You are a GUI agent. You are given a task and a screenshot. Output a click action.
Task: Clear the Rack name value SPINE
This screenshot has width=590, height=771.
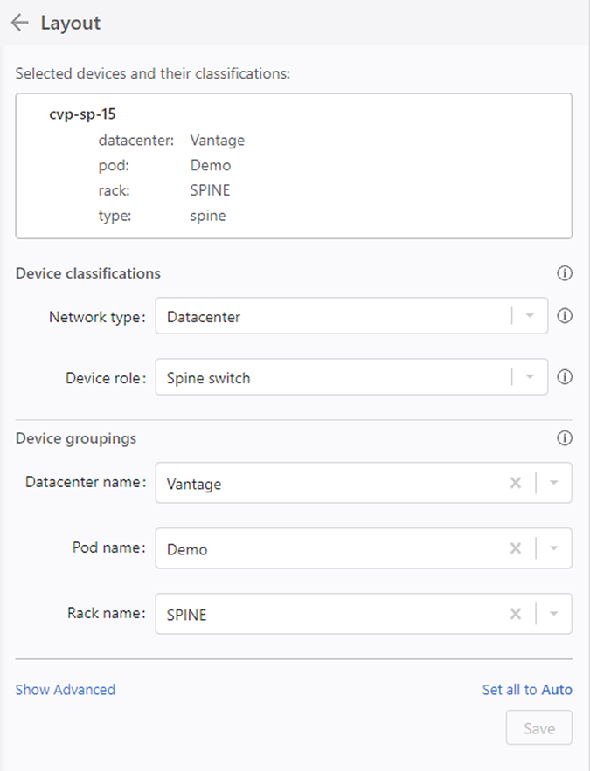click(x=515, y=614)
